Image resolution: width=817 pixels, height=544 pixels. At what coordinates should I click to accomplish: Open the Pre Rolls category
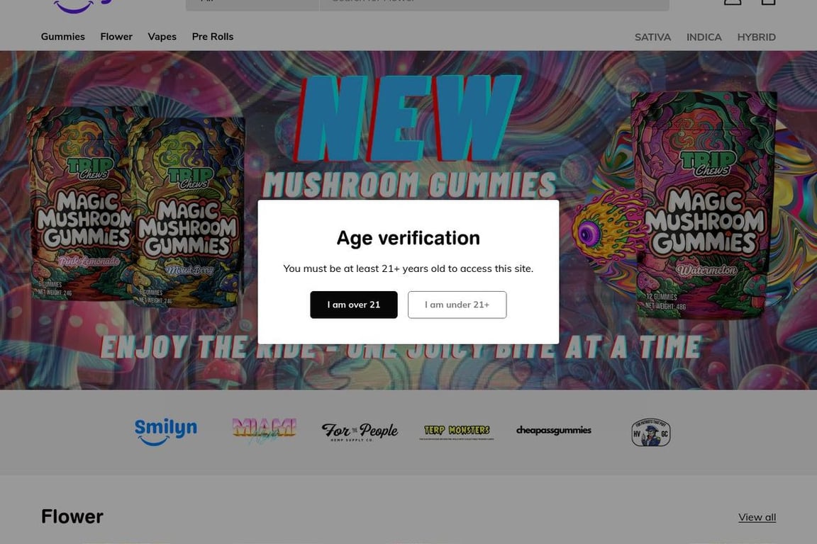[213, 36]
